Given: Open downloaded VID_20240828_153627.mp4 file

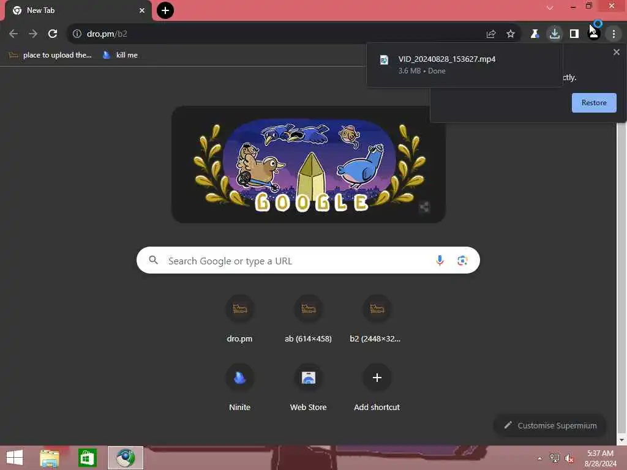Looking at the screenshot, I should click(x=464, y=65).
